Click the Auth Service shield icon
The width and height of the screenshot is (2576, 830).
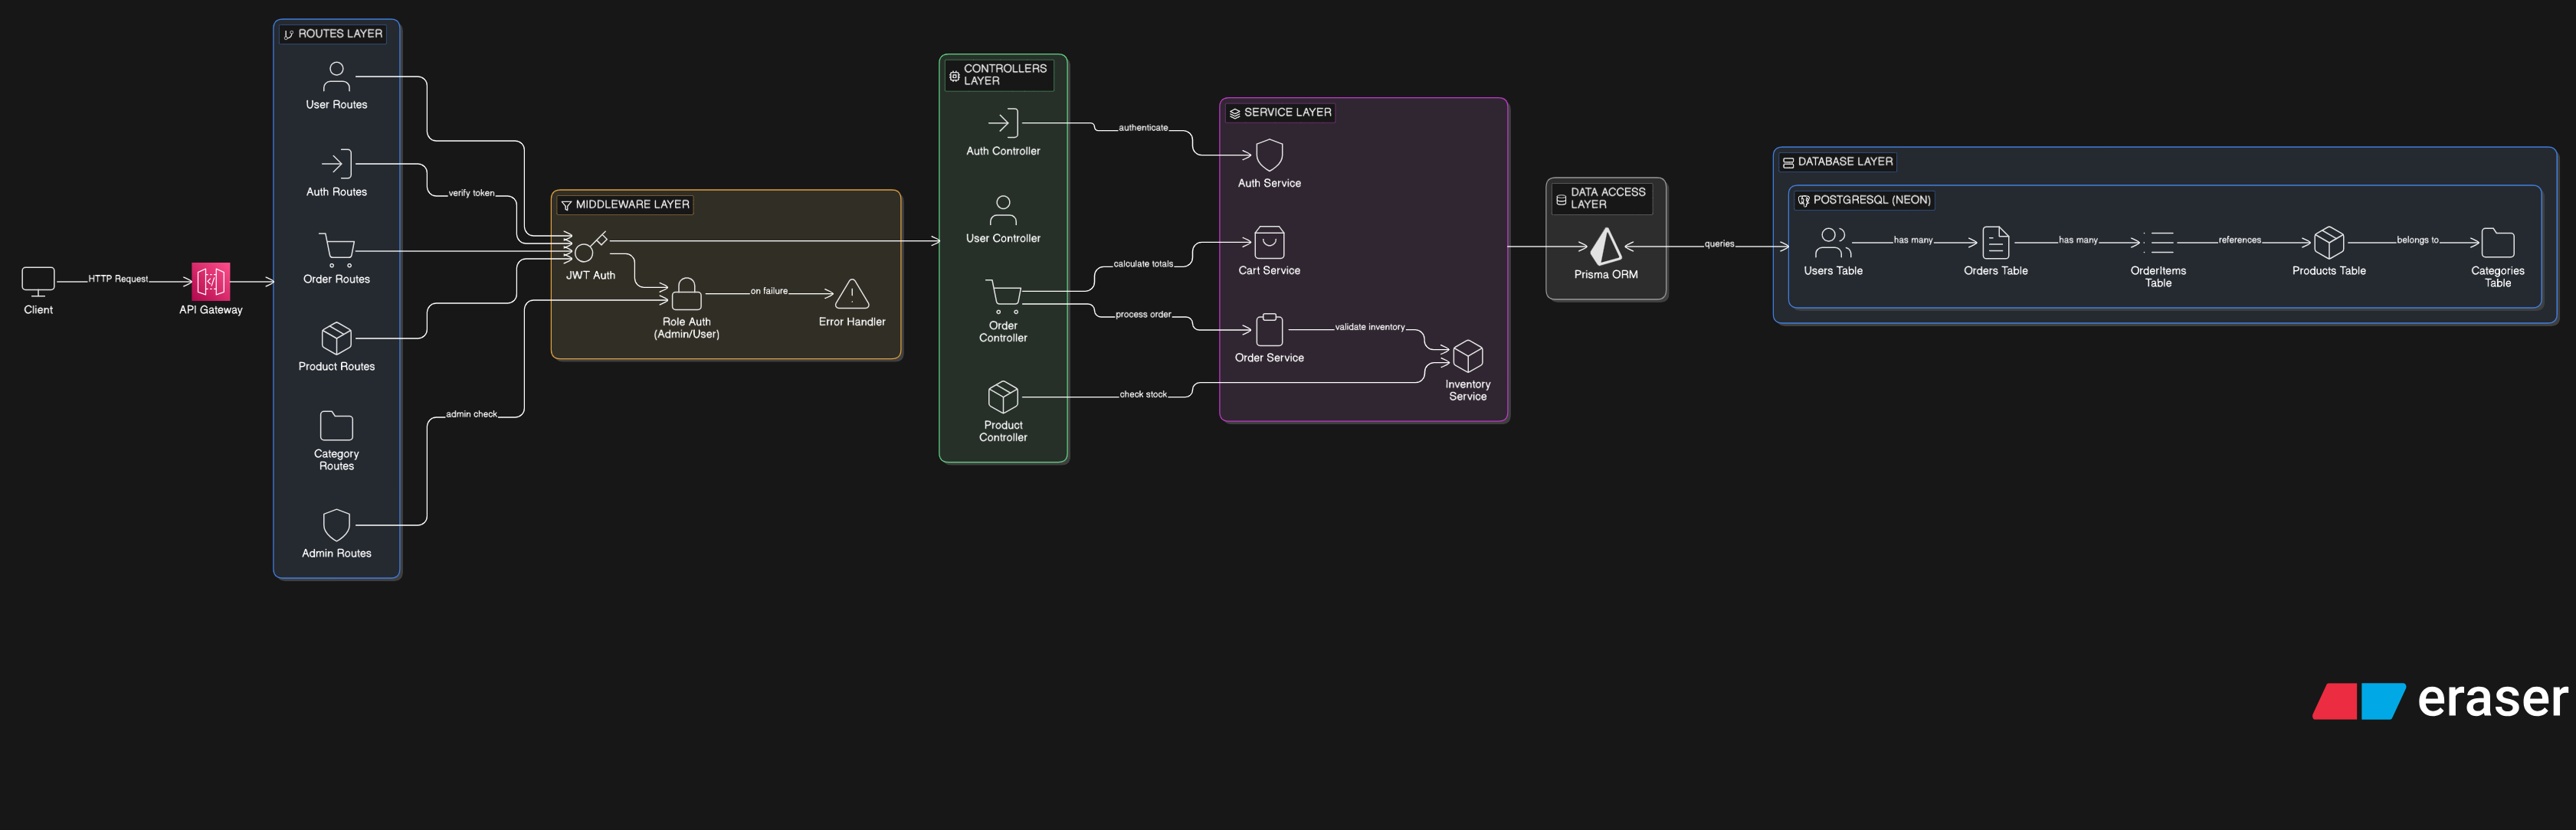tap(1269, 155)
